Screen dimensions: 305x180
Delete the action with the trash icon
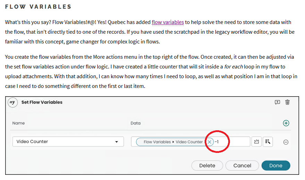(287, 102)
